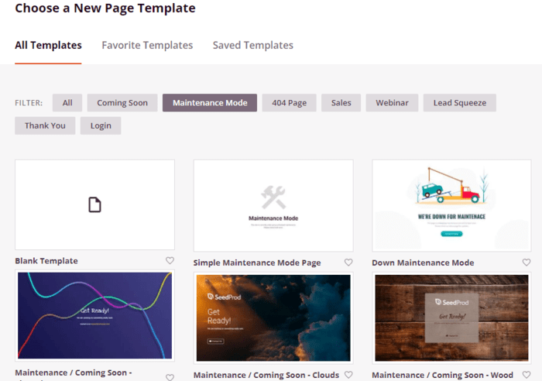Select the Clouds template thumbnail
The width and height of the screenshot is (542, 381).
click(273, 317)
